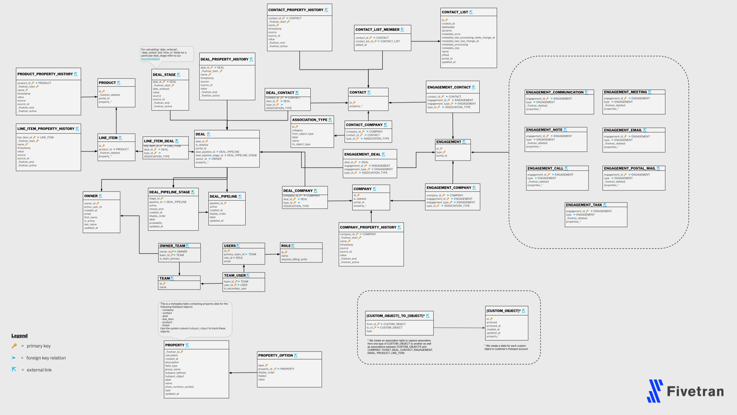Open external link icon for ENGAGEMENT_EMAIL
This screenshot has height=415, width=737.
pyautogui.click(x=645, y=130)
